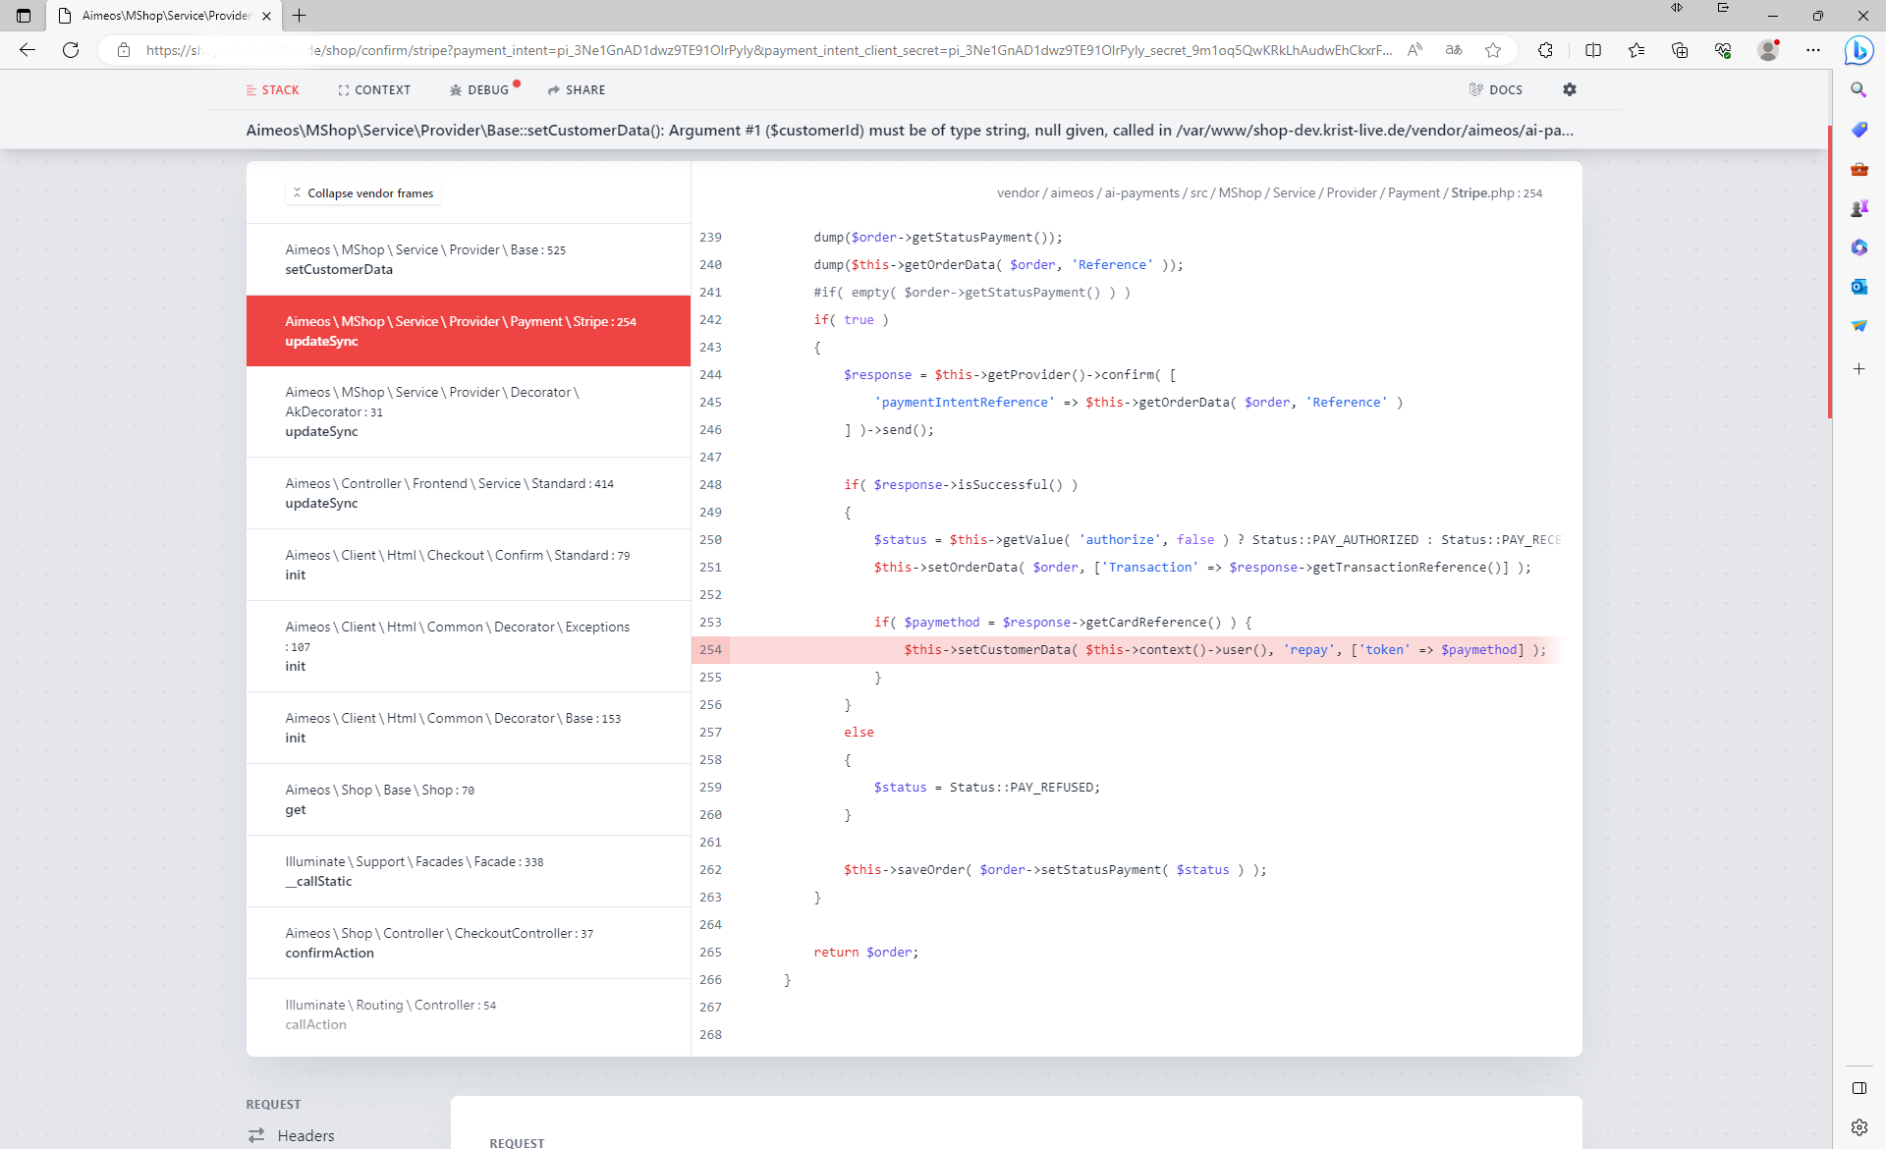Refresh the browser page
The width and height of the screenshot is (1886, 1149).
tap(71, 50)
